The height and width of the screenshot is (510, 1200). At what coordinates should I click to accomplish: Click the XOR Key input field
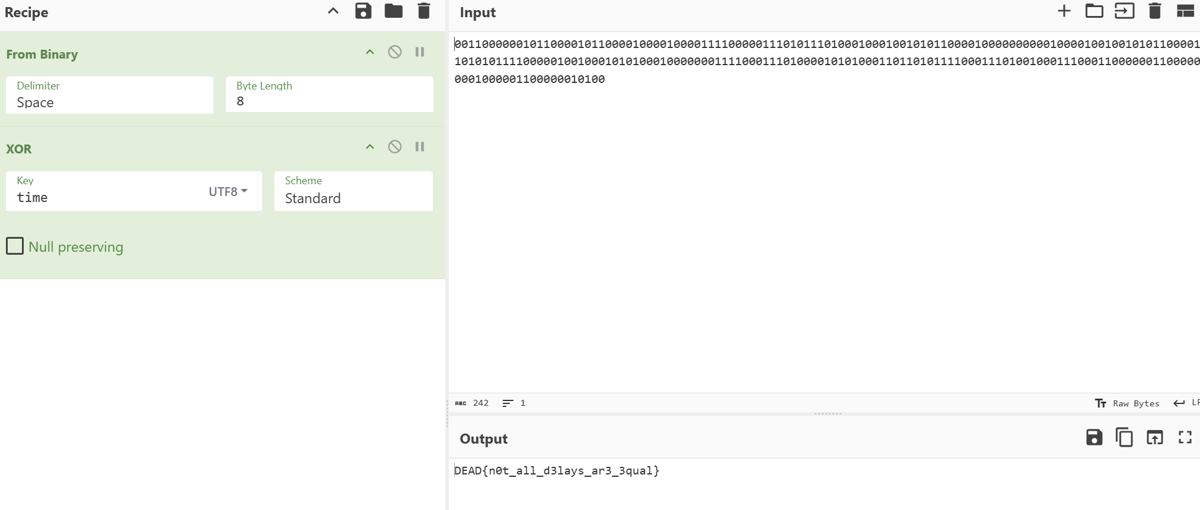107,197
